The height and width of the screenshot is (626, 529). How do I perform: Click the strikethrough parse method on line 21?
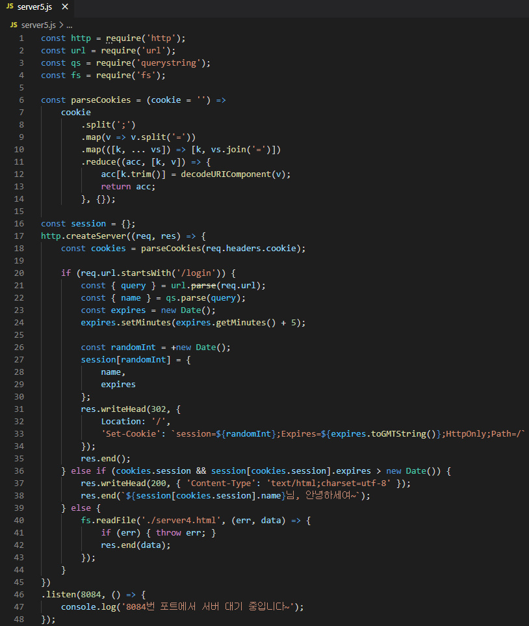click(x=203, y=286)
